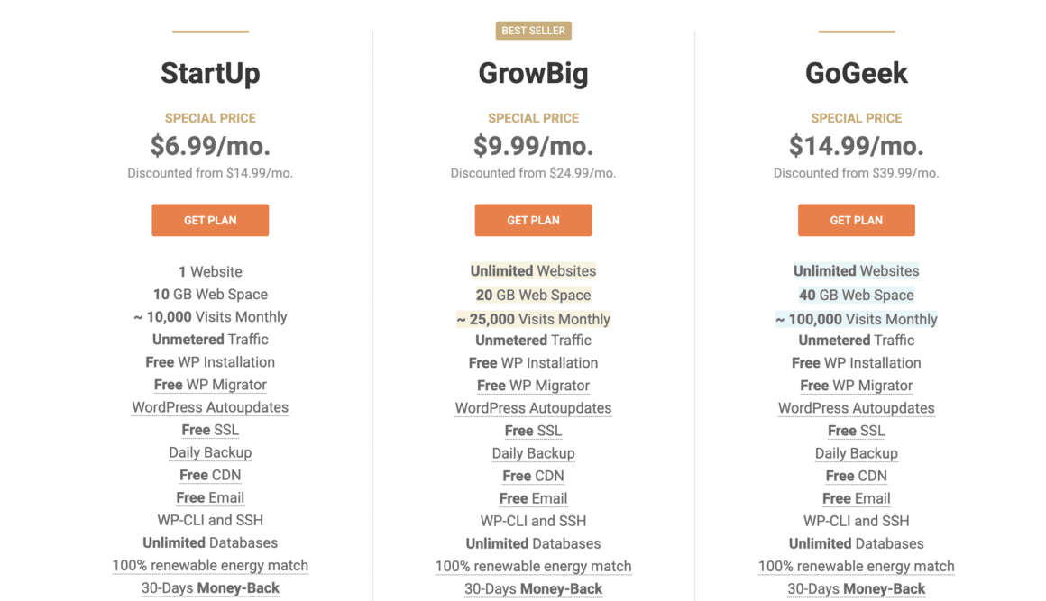Click 30-Days Money-Back under the GoGeek column
1046x601 pixels.
[856, 587]
